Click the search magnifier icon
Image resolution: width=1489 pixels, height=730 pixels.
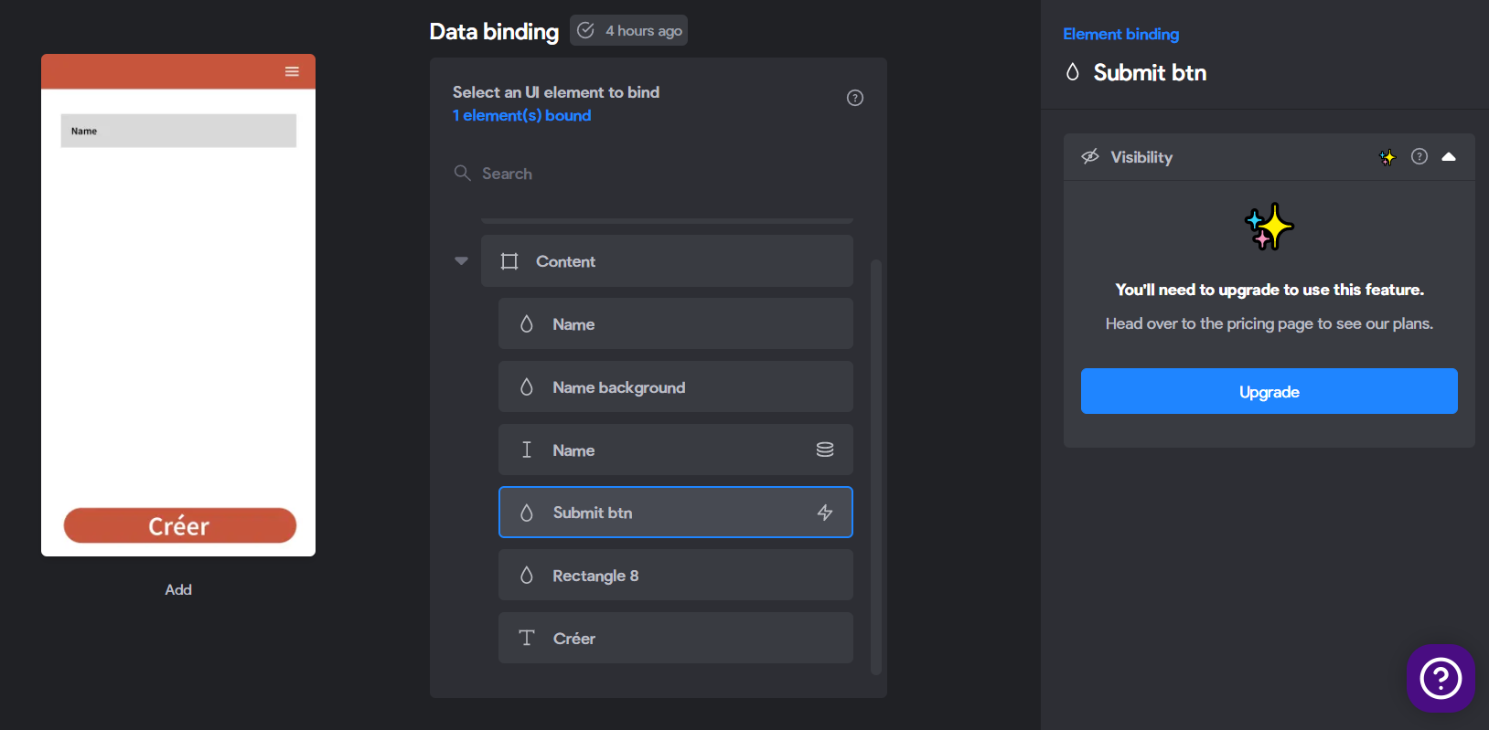tap(463, 173)
